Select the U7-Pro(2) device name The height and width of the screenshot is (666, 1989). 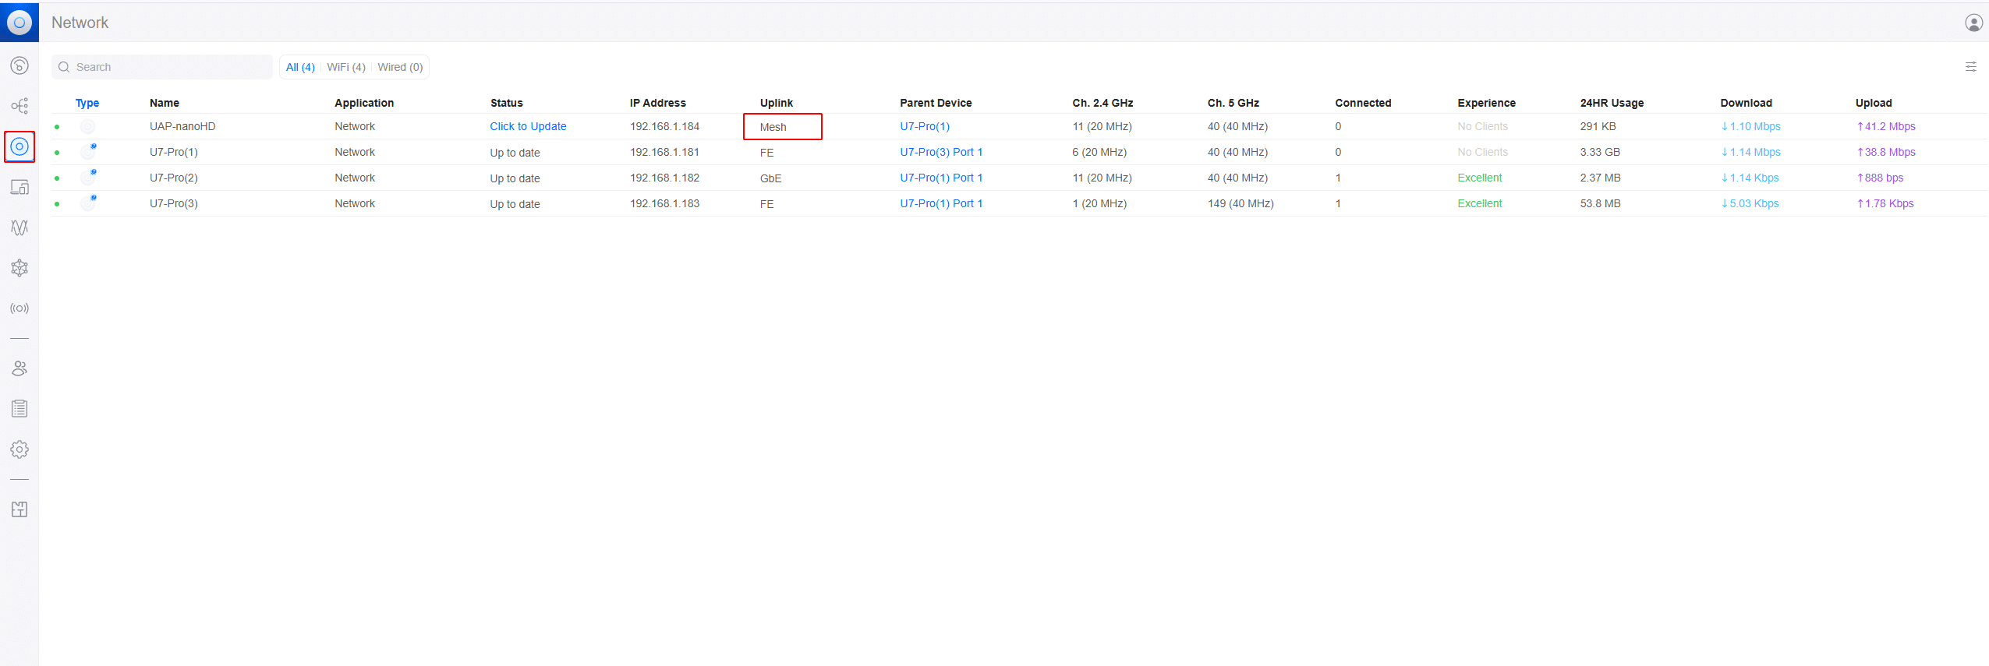[x=174, y=178]
